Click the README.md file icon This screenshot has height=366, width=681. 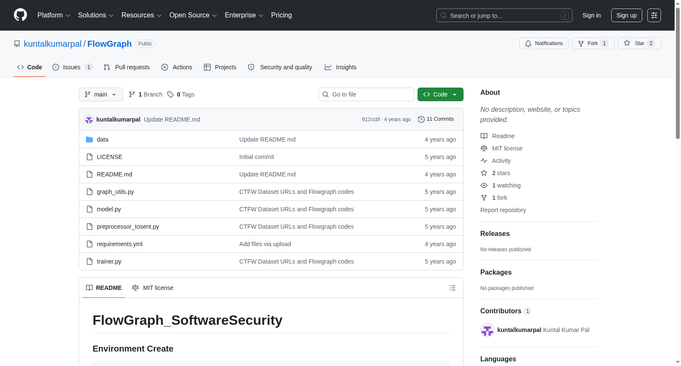(x=89, y=174)
